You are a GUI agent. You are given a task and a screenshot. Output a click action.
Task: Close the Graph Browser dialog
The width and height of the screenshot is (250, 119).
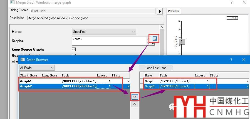pos(244,59)
